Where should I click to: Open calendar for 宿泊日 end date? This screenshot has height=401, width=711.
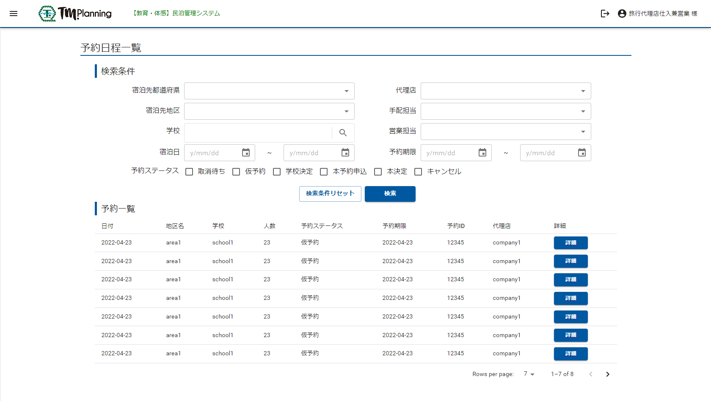[x=345, y=153]
